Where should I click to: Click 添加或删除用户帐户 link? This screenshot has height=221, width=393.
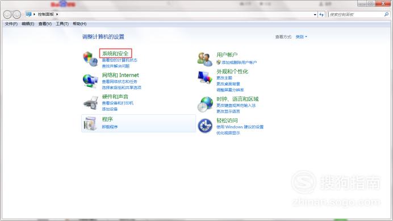(x=239, y=62)
